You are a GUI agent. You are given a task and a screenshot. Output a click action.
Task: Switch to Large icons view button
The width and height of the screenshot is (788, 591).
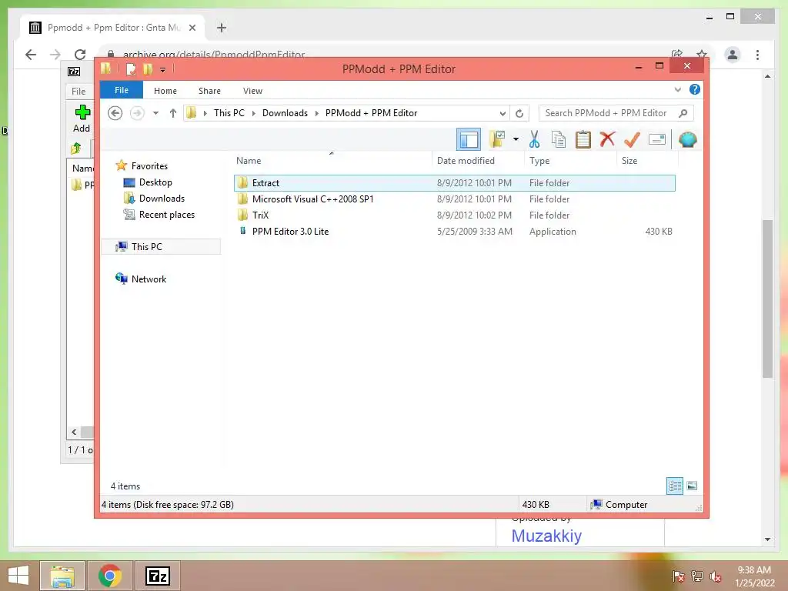692,486
